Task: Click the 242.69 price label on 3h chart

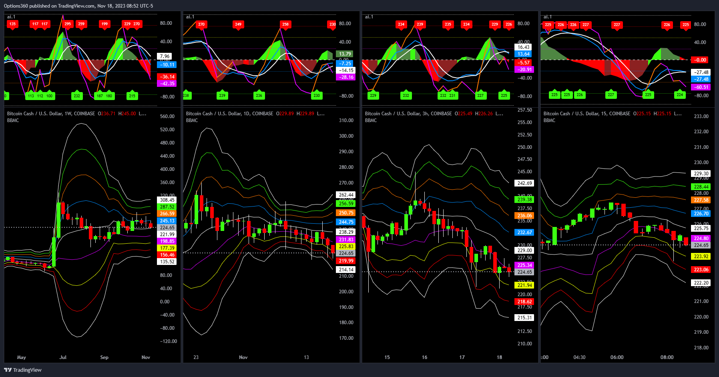Action: [524, 183]
